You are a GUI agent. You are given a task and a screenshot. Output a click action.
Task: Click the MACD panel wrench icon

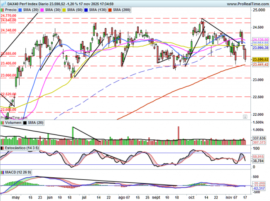tap(2, 172)
